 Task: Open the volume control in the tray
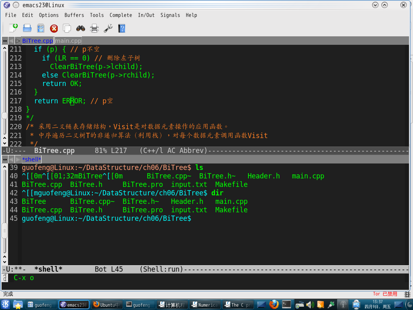[x=310, y=305]
